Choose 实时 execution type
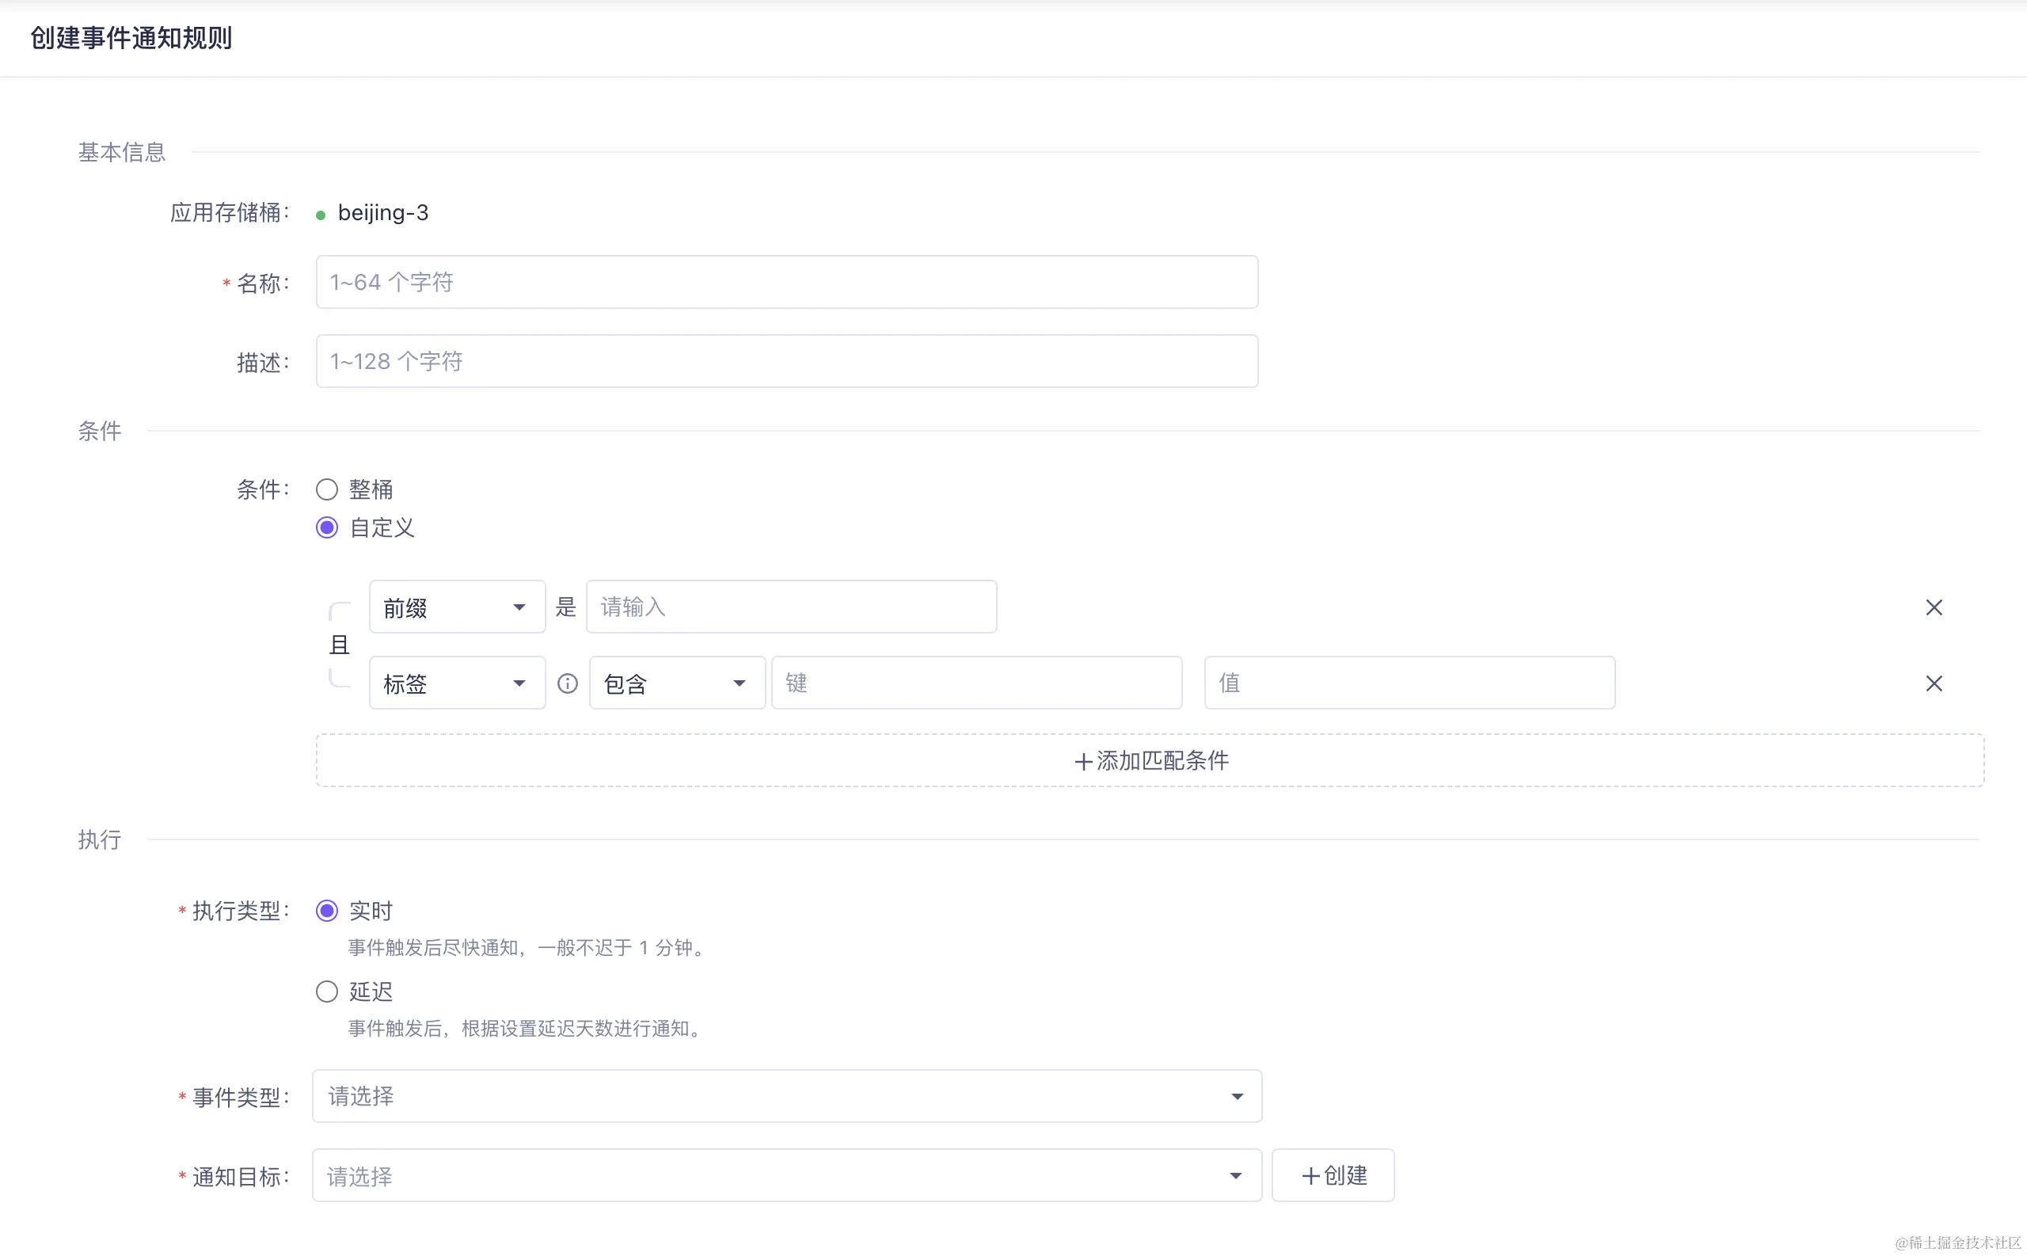This screenshot has height=1256, width=2027. point(327,911)
